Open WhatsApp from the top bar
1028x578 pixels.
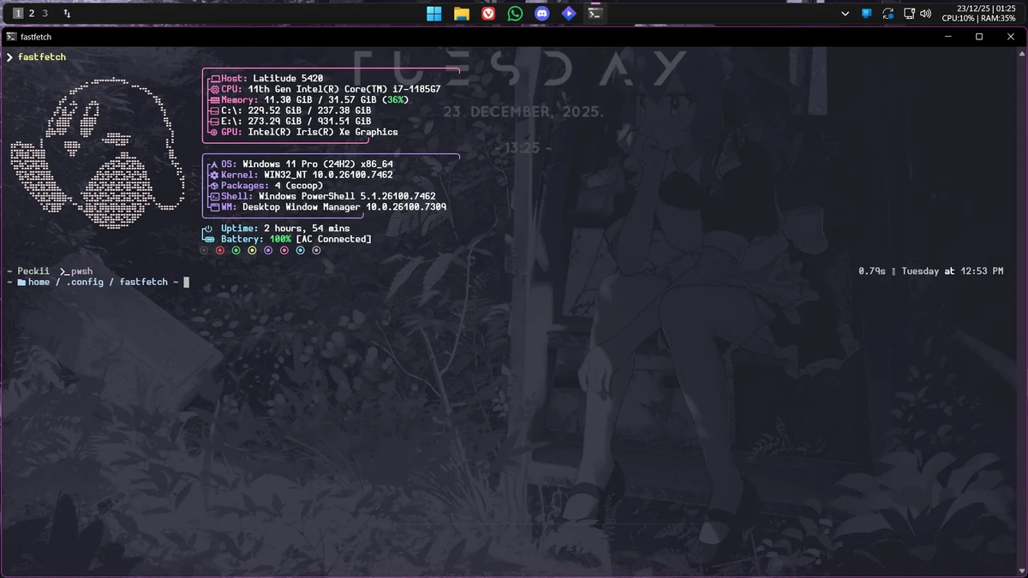click(x=515, y=14)
